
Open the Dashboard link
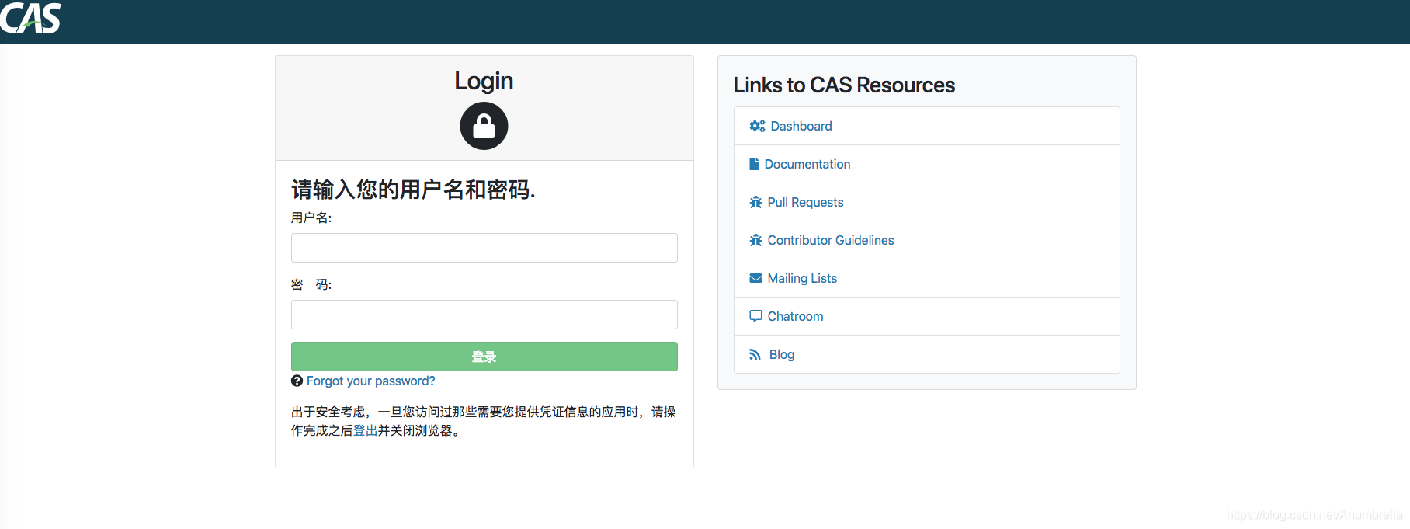[801, 126]
